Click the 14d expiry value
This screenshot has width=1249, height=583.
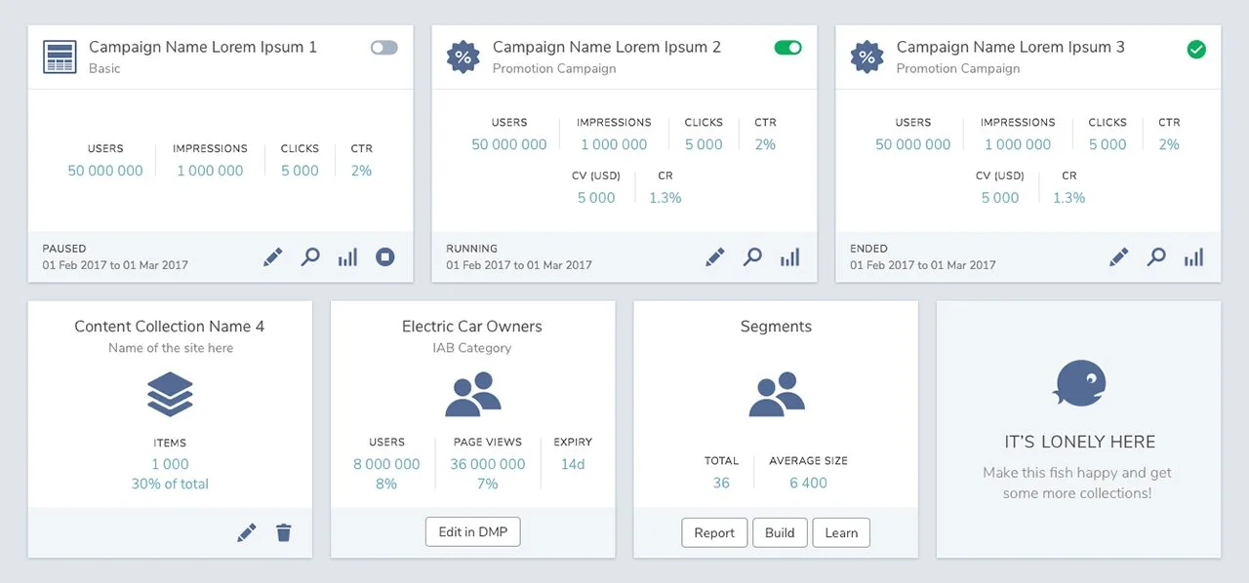573,465
